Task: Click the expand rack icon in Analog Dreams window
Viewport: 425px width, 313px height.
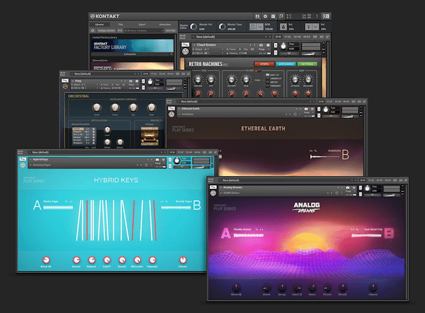Action: [x=406, y=181]
